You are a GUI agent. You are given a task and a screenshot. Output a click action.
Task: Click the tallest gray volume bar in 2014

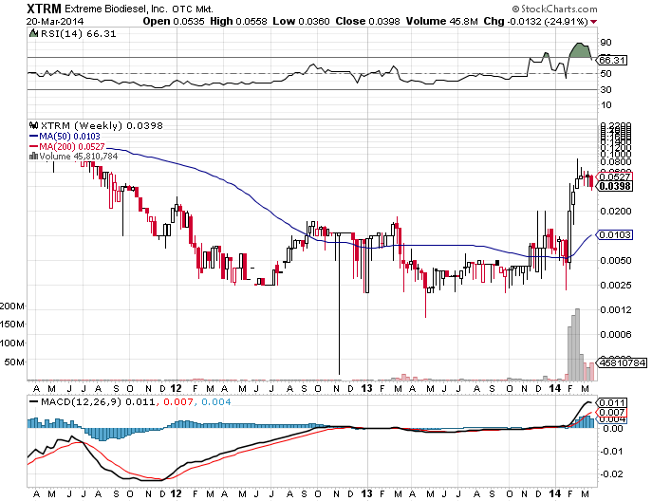(577, 344)
